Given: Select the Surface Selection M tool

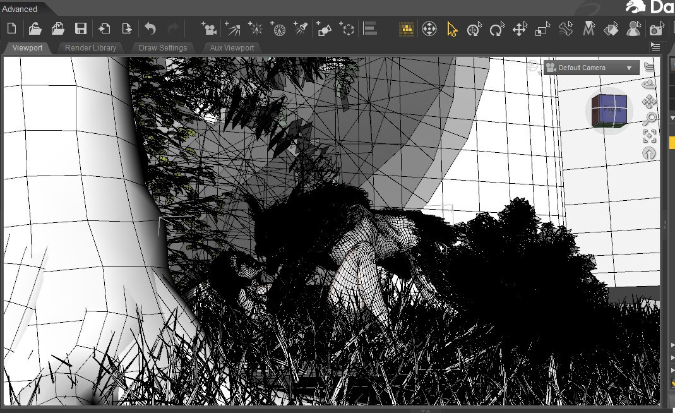Looking at the screenshot, I should click(588, 29).
